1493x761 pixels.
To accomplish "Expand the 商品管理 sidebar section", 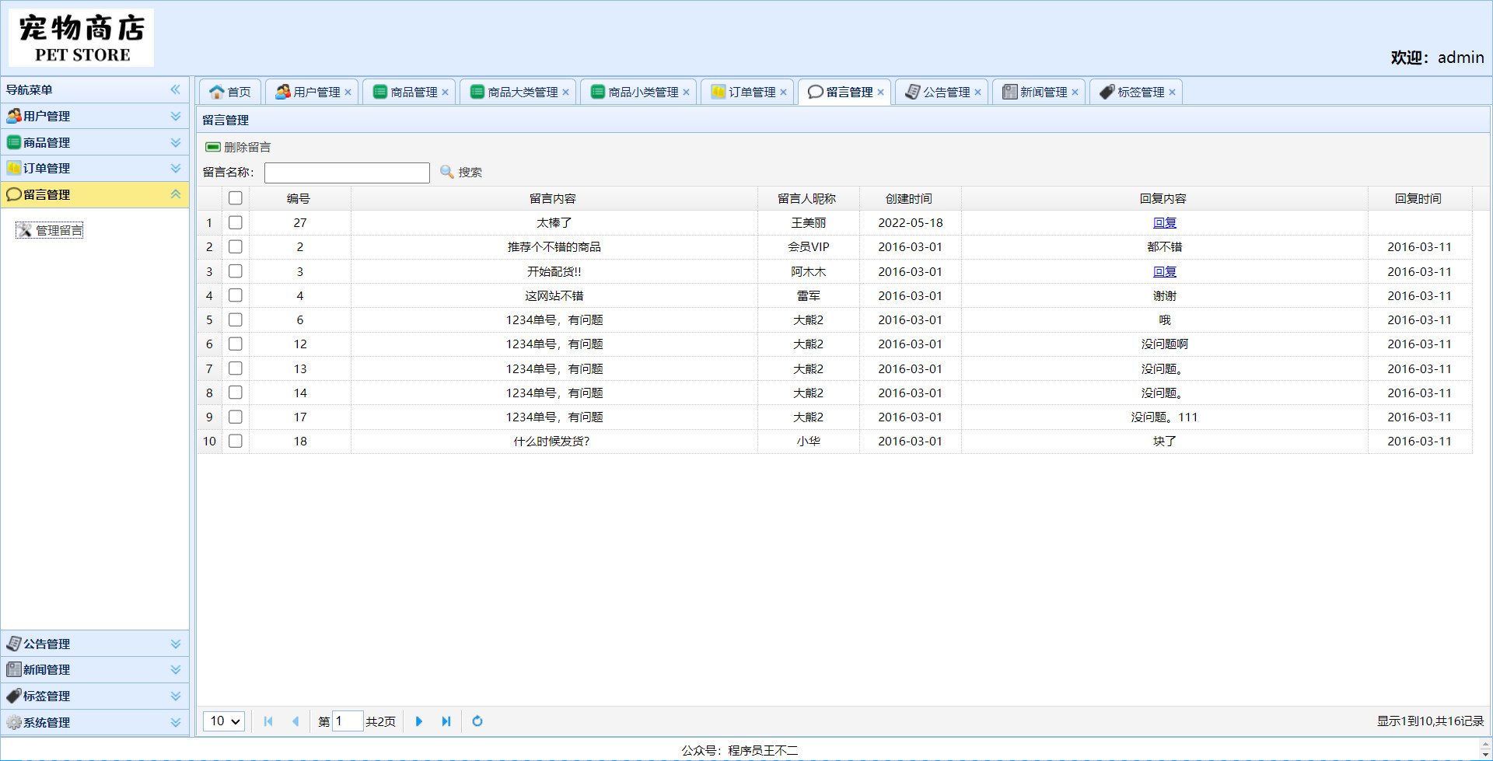I will (x=176, y=142).
